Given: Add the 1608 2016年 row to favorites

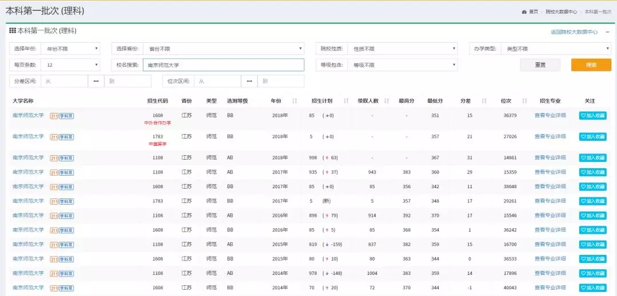Looking at the screenshot, I should click(x=592, y=230).
